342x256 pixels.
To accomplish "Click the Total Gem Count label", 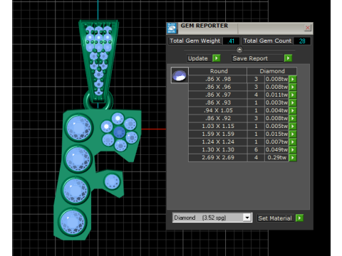I will (x=267, y=41).
